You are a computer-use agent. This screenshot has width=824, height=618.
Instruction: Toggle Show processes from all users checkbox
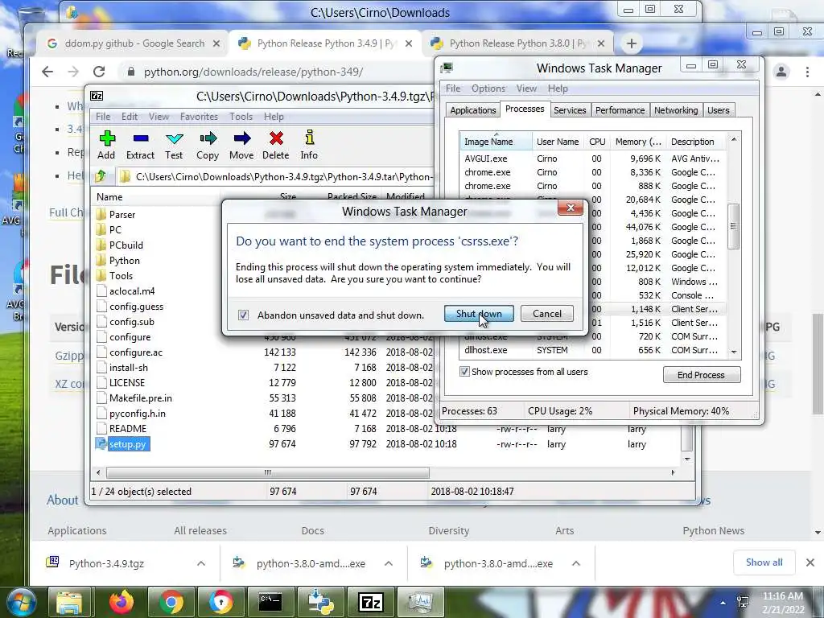464,372
